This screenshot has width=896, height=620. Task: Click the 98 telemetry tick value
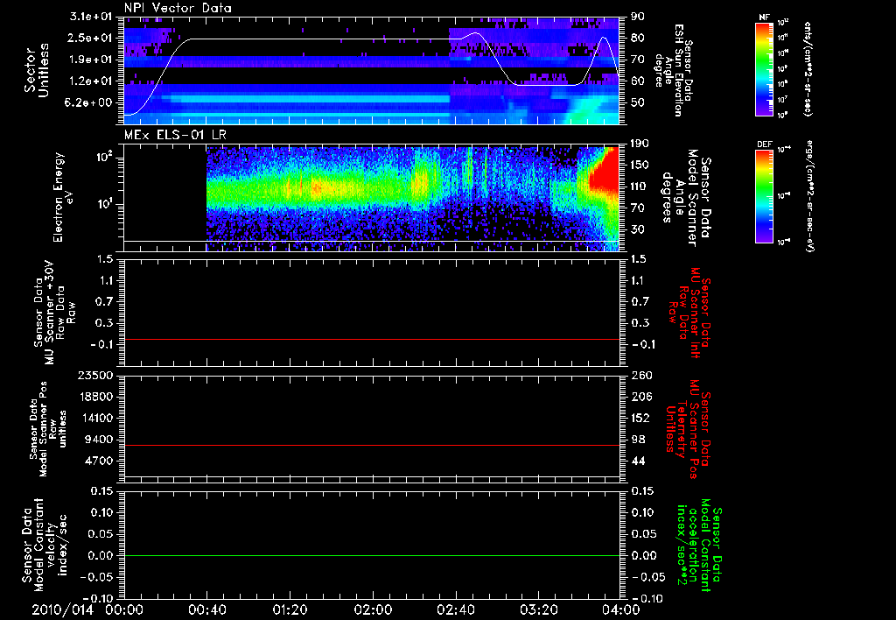pos(637,440)
